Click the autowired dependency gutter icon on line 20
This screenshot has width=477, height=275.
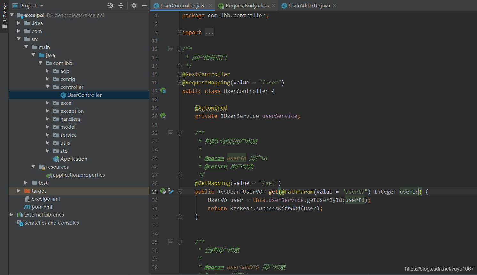[163, 116]
